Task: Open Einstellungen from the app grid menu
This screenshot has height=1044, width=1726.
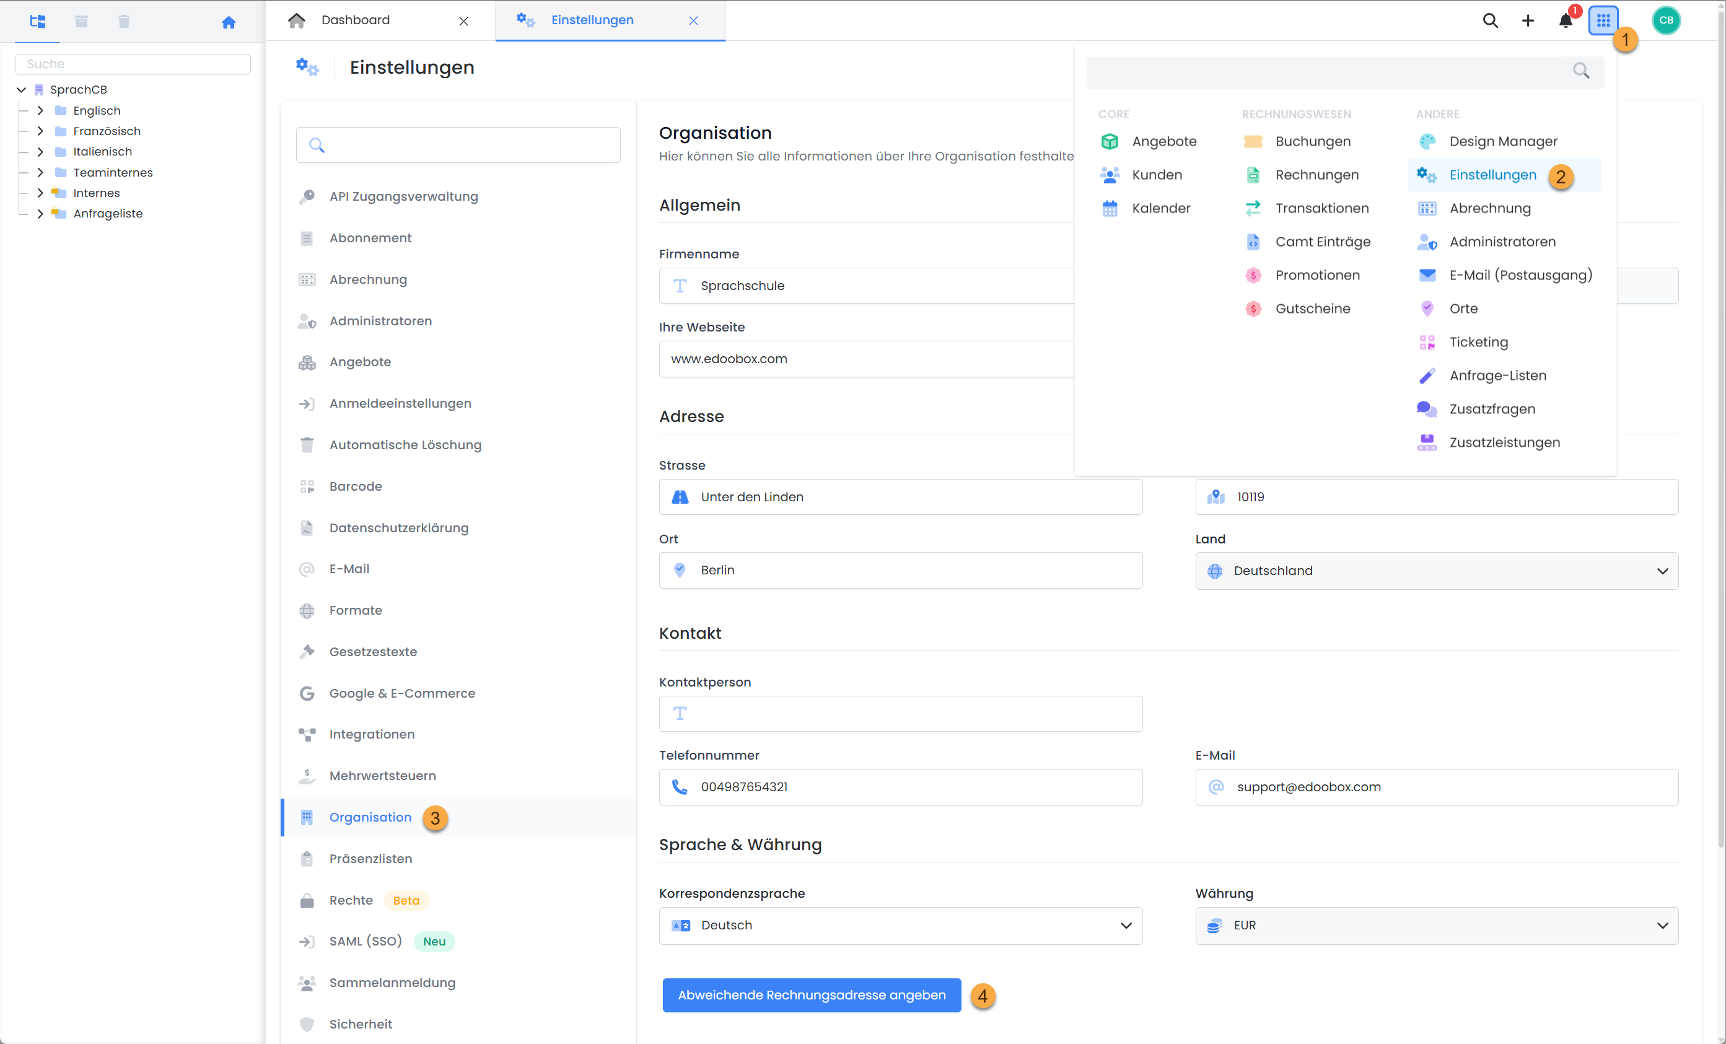Action: [x=1492, y=175]
